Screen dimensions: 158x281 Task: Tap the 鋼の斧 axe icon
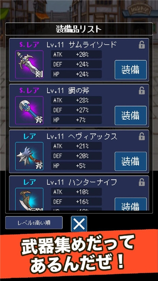coord(29,110)
